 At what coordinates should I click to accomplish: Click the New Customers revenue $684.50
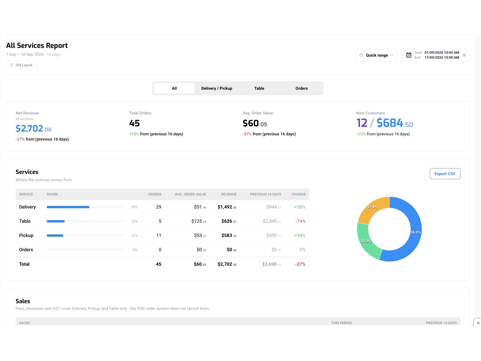(x=395, y=123)
